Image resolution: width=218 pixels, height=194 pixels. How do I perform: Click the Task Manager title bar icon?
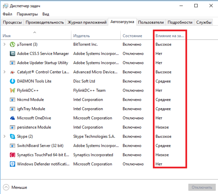coord(5,6)
